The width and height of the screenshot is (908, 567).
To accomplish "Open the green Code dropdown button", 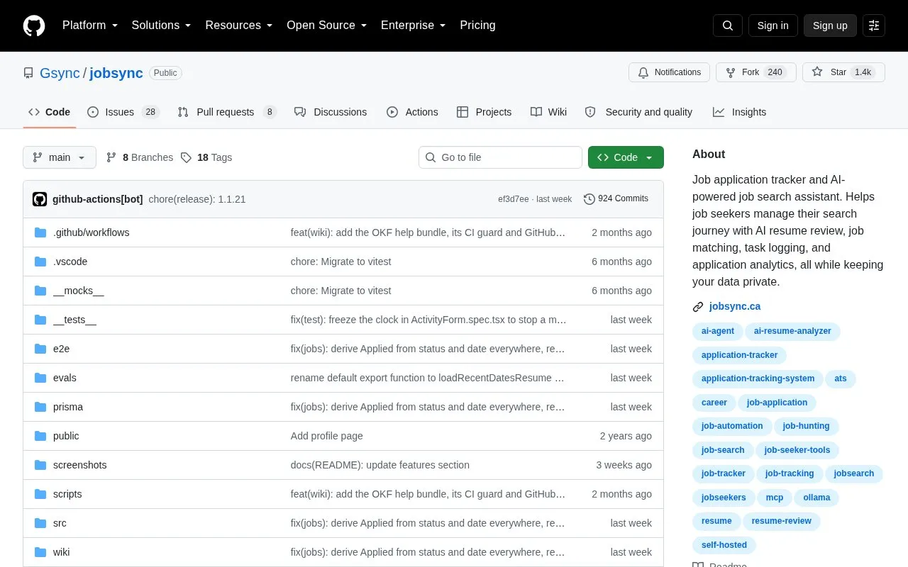I will [626, 157].
